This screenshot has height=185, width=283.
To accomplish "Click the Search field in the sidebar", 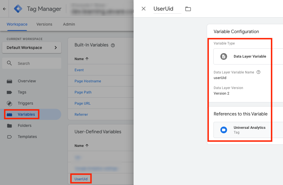I will (x=31, y=63).
